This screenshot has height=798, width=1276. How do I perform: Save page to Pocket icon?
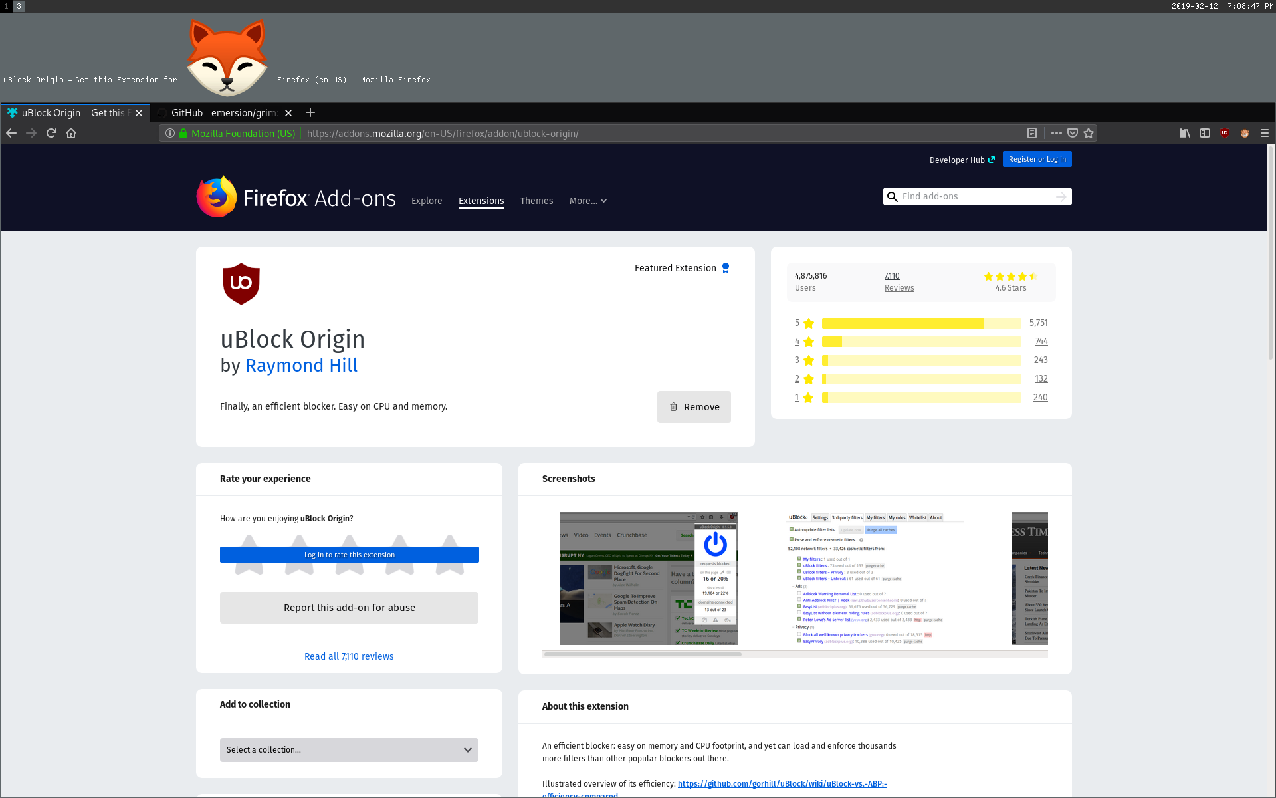tap(1073, 133)
